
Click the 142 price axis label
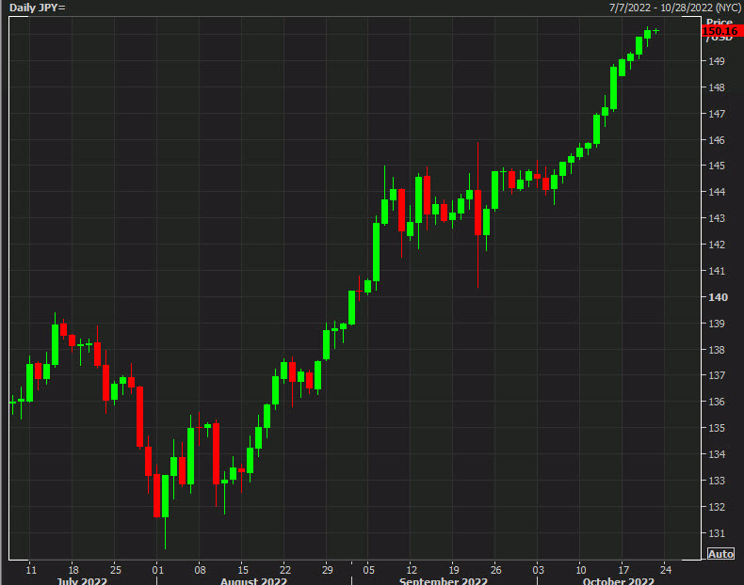pyautogui.click(x=716, y=245)
